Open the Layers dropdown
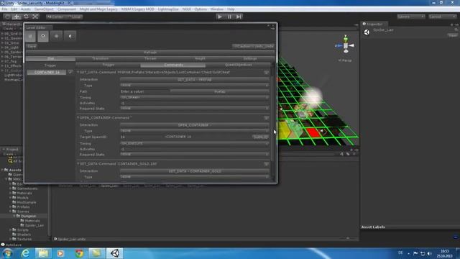 pyautogui.click(x=410, y=17)
